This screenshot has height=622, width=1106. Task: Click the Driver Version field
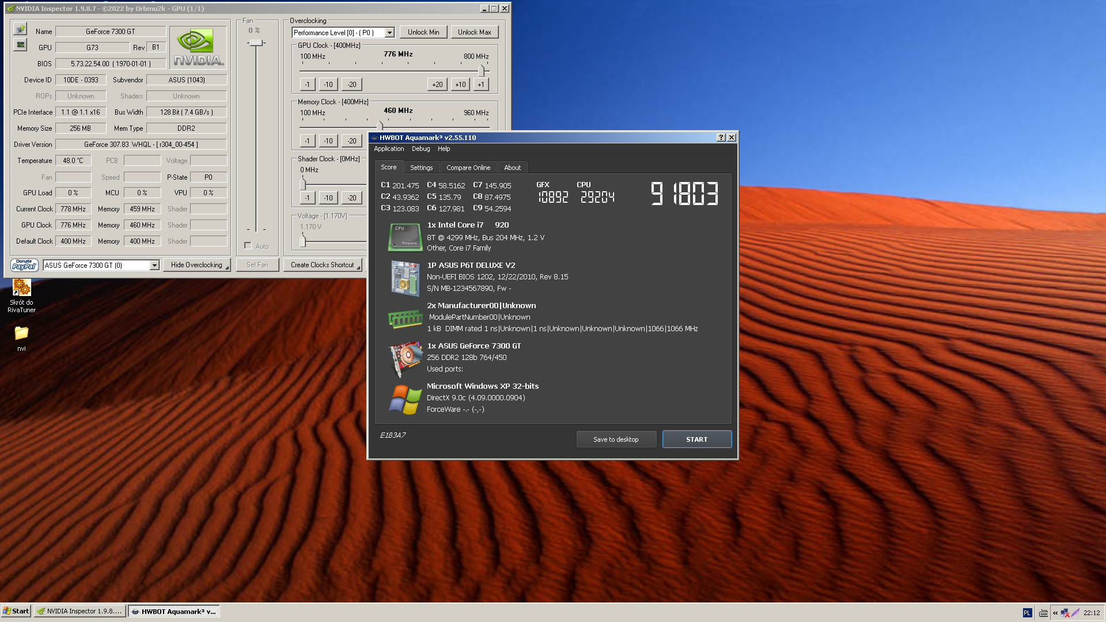point(141,145)
